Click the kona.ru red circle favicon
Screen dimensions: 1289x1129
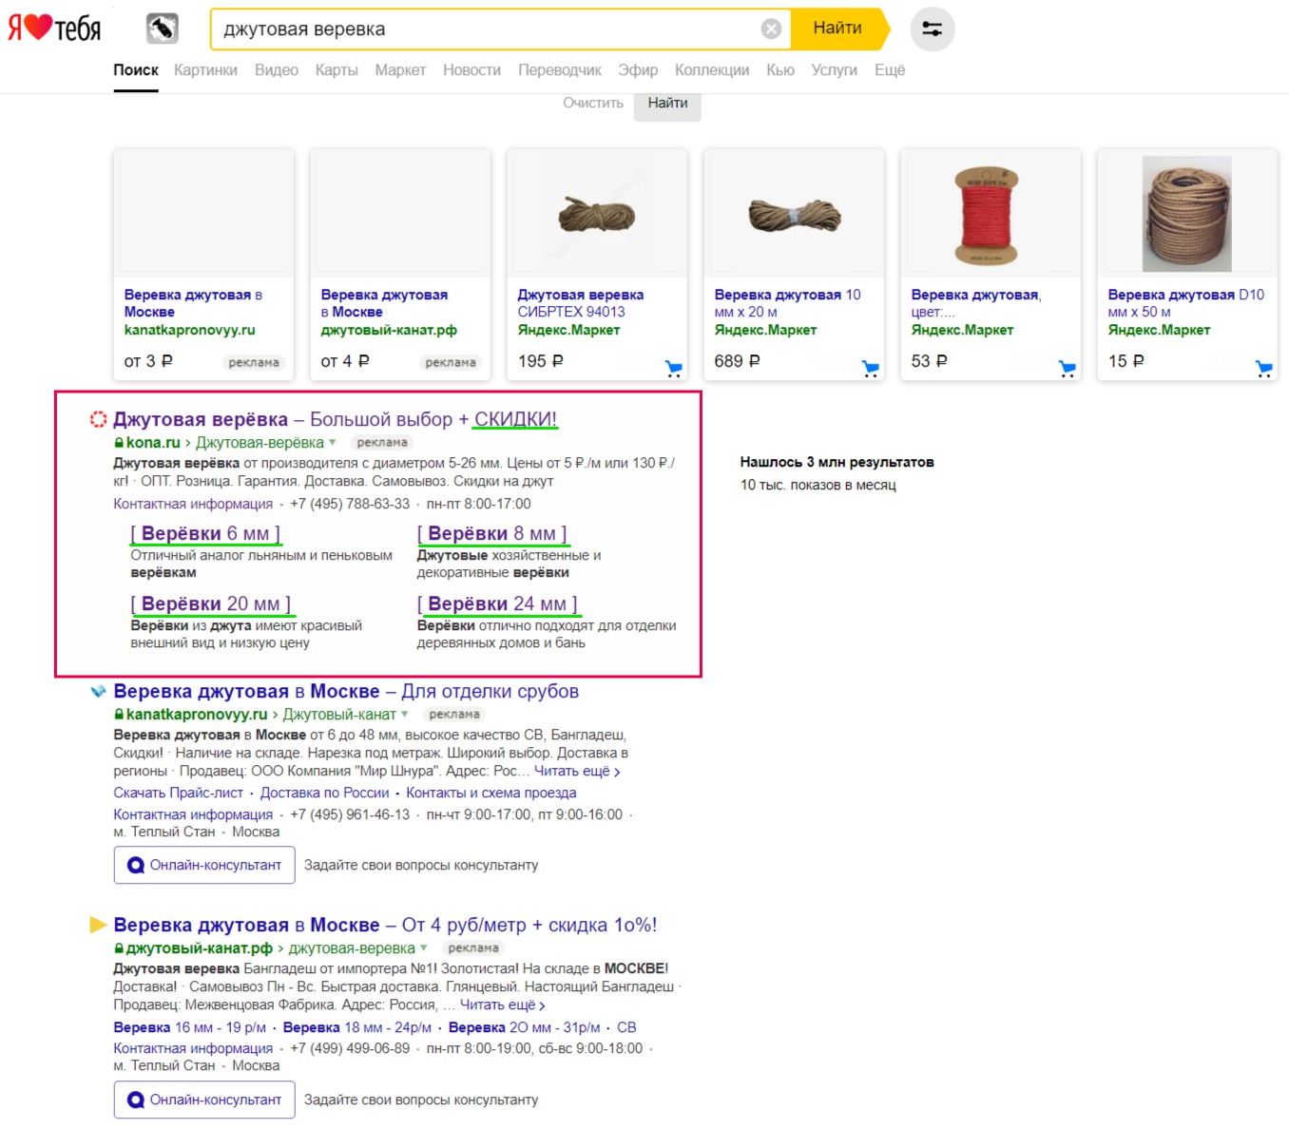[98, 419]
